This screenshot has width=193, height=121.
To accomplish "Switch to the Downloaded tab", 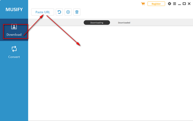I will pos(124,23).
